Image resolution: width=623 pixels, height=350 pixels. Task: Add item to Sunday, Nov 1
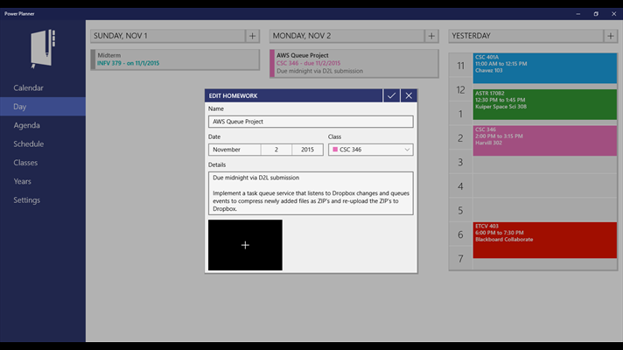click(252, 36)
